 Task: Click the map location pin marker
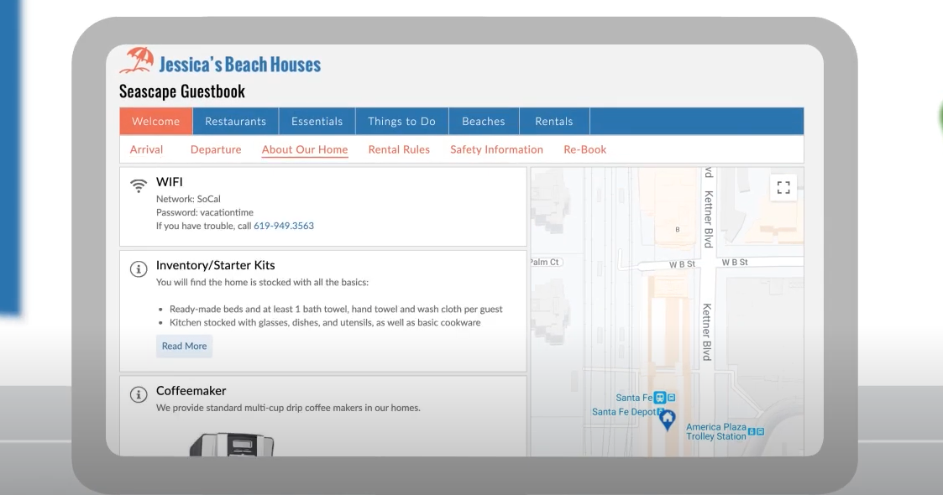667,416
